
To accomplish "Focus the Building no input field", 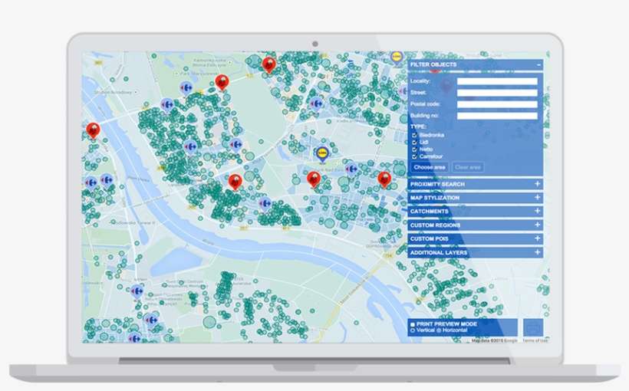I will (497, 116).
